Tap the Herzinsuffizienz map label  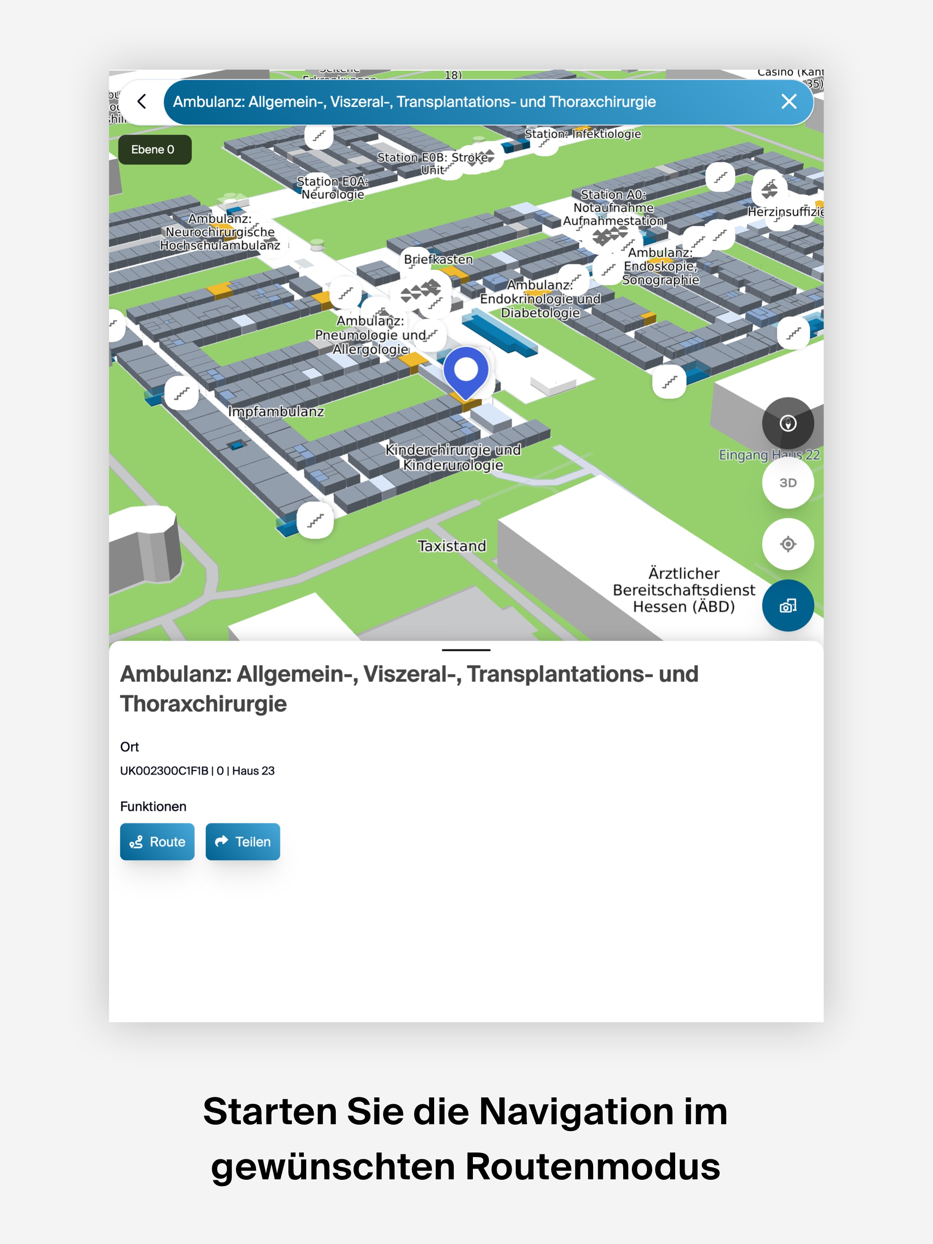coord(785,212)
